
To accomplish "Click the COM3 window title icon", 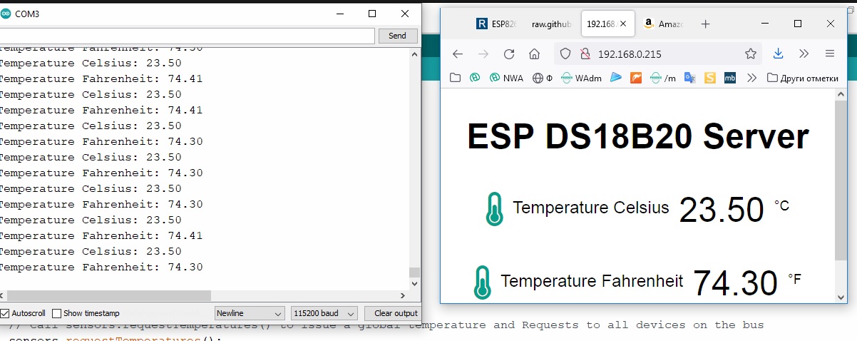I will [5, 14].
